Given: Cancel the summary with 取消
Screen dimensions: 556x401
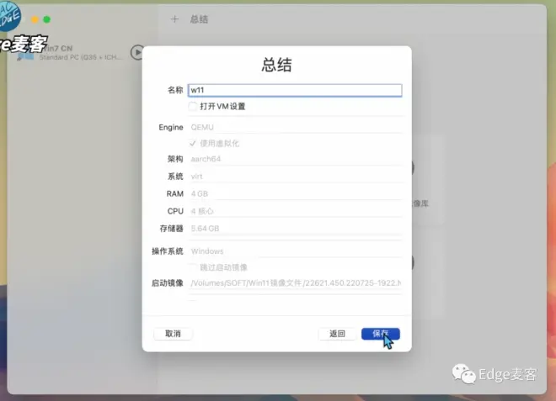Looking at the screenshot, I should pyautogui.click(x=173, y=334).
